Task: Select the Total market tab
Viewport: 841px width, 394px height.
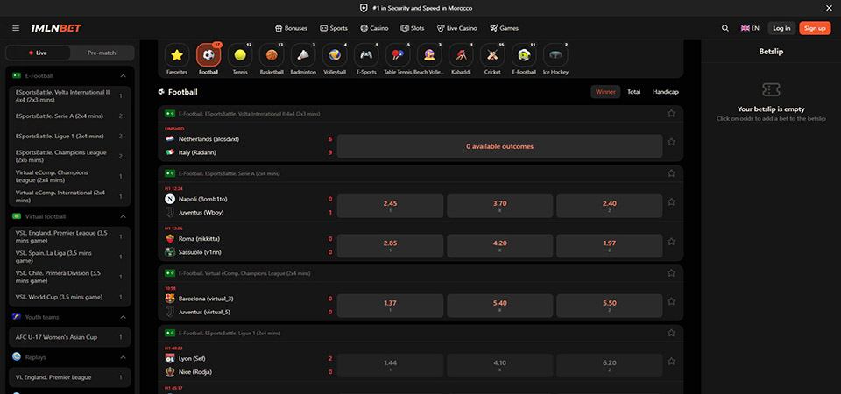Action: [x=634, y=92]
